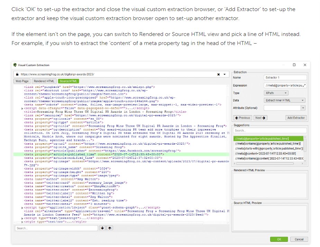This screenshot has width=320, height=247.
Task: Select the pingback link source line
Action: point(90,87)
